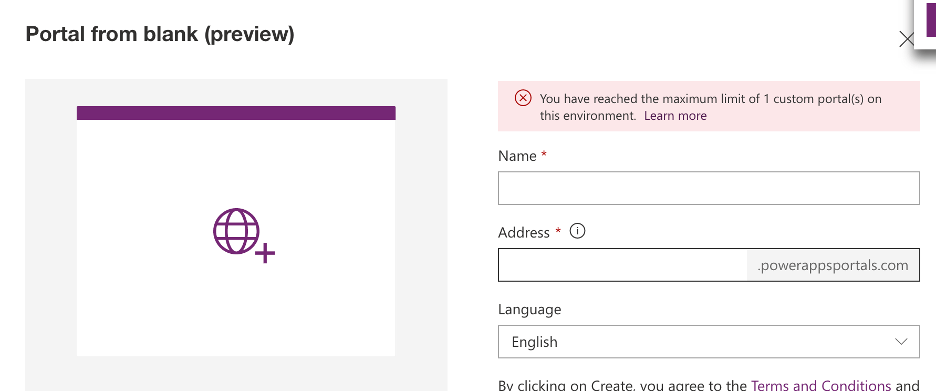Click the .powerappsportals.com domain suffix

pyautogui.click(x=833, y=265)
